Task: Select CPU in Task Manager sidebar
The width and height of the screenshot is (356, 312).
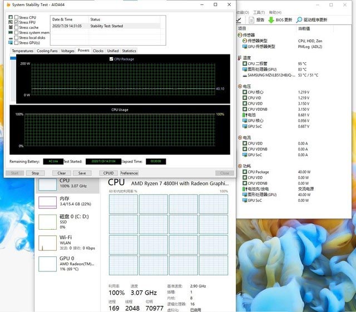Action: tap(67, 185)
